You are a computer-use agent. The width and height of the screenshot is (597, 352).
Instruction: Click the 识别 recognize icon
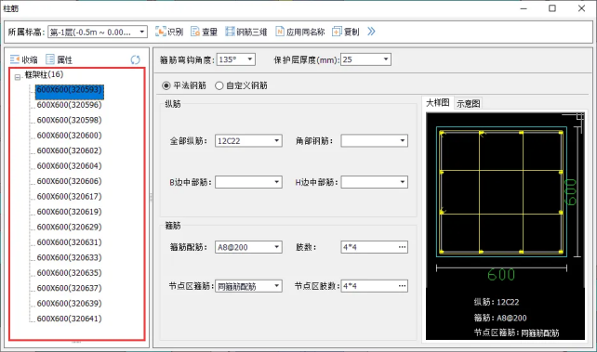[x=160, y=32]
